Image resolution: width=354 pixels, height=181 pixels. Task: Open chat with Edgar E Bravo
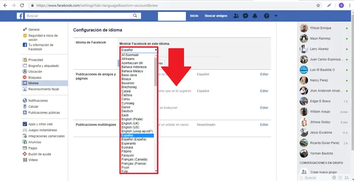324,101
